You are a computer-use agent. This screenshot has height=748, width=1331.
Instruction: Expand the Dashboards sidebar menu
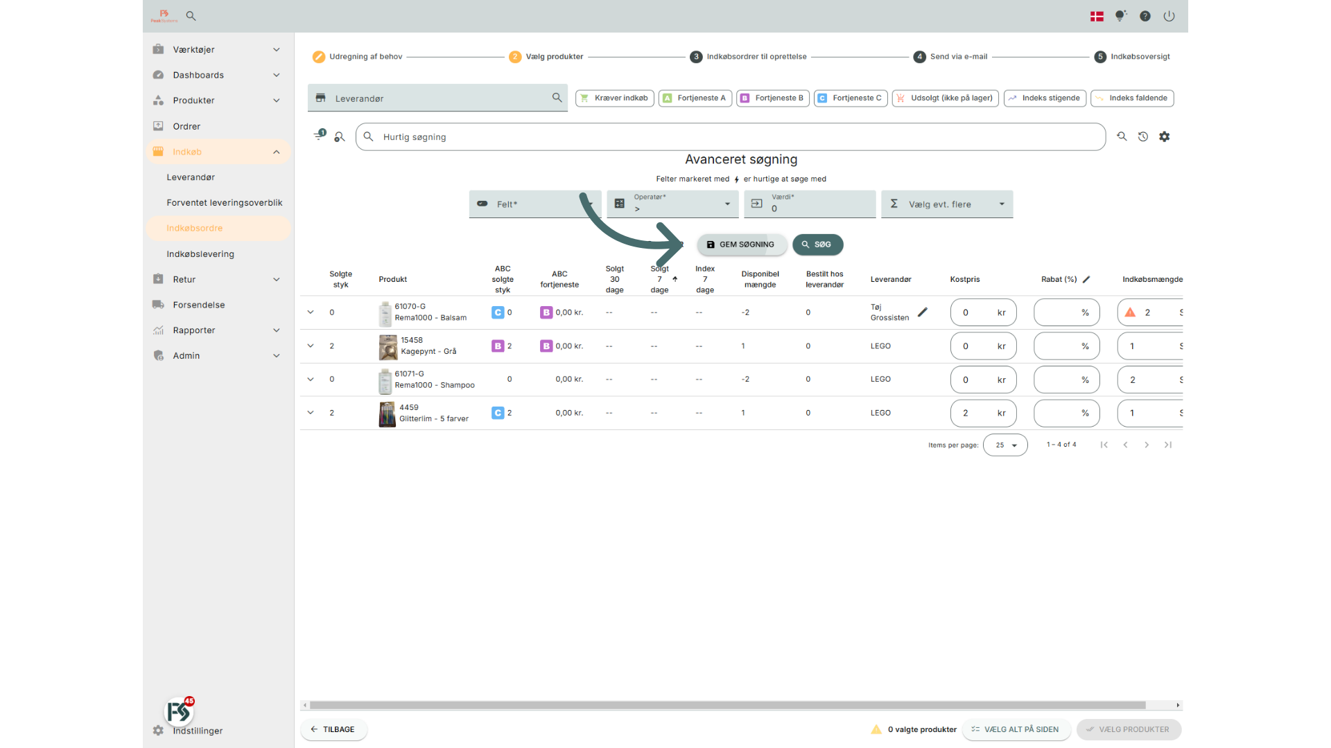point(218,75)
